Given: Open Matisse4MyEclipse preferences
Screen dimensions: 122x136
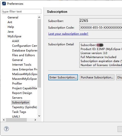Looking at the screenshot, I should pyautogui.click(x=25, y=74).
